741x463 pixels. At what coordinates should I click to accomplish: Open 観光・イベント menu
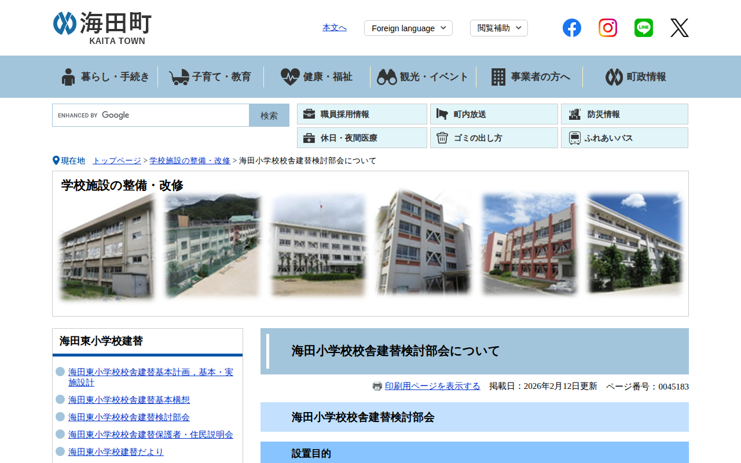coord(423,76)
